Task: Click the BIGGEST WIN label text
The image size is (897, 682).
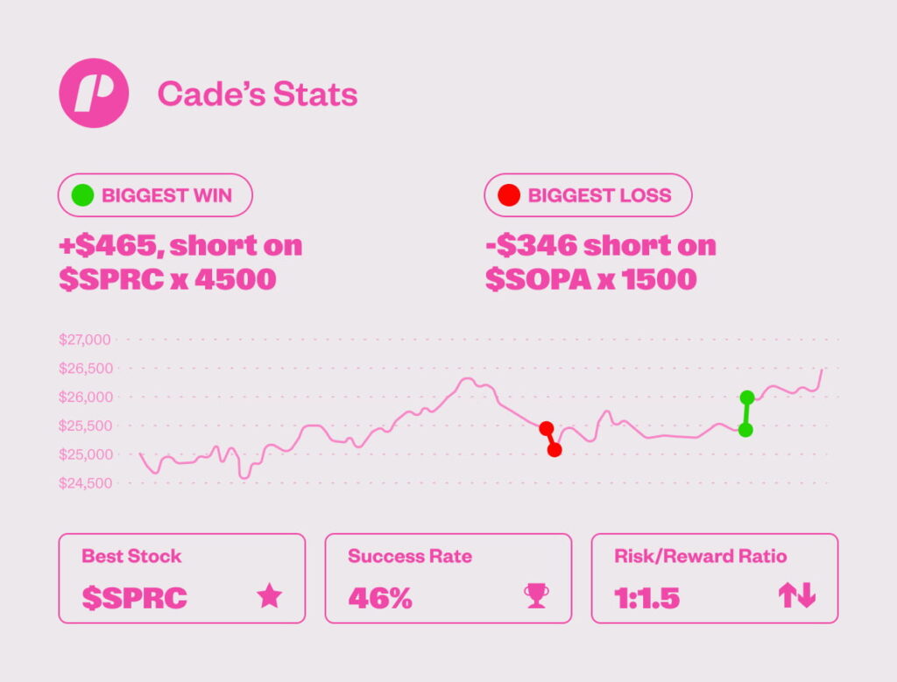Action: tap(166, 195)
